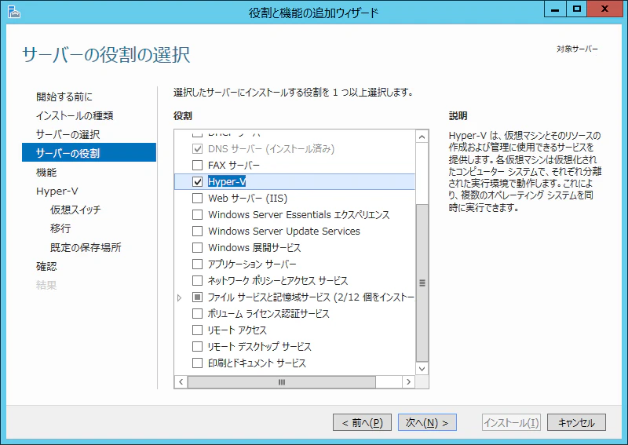Click the scroll-down arrow of roles list
The image size is (628, 445).
click(422, 369)
